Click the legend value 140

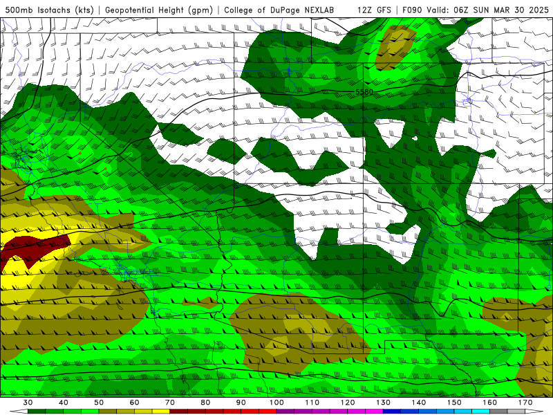point(419,403)
